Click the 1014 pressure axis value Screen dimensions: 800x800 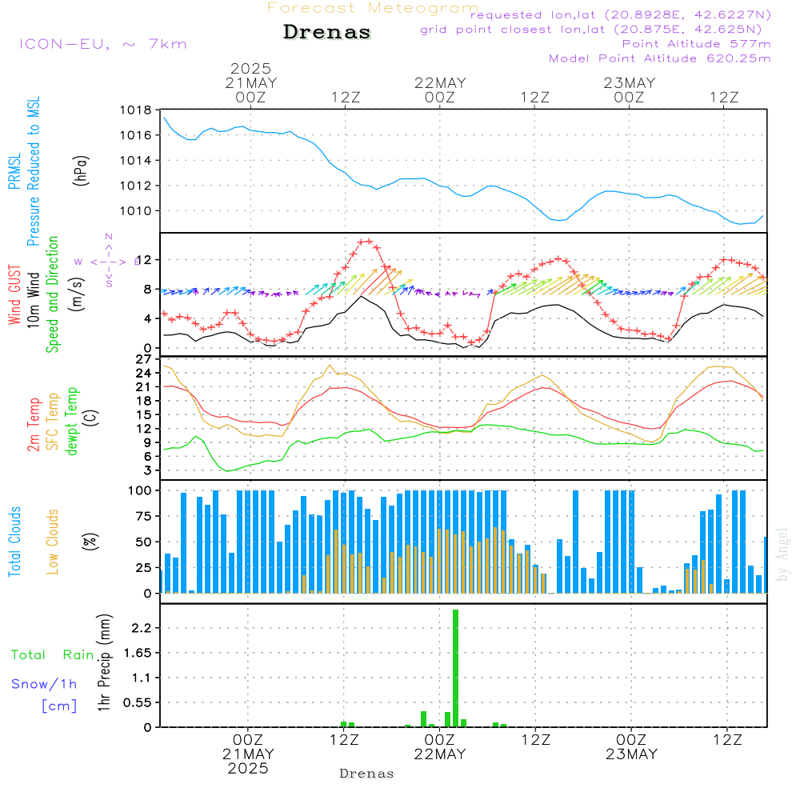click(136, 160)
